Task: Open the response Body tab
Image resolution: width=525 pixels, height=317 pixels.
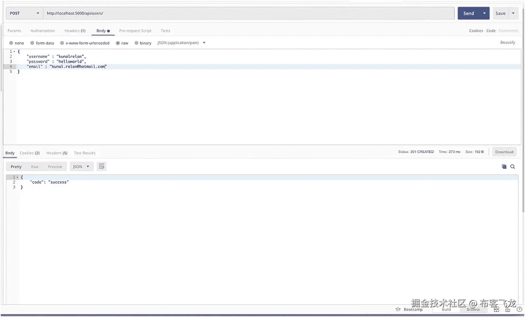Action: 10,153
